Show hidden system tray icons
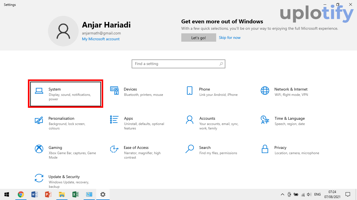This screenshot has width=357, height=200. pyautogui.click(x=282, y=194)
